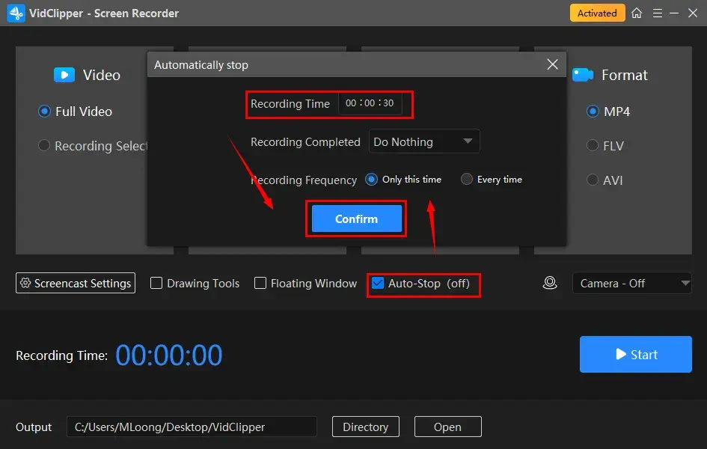Select Every time recording frequency
707x449 pixels.
click(467, 179)
